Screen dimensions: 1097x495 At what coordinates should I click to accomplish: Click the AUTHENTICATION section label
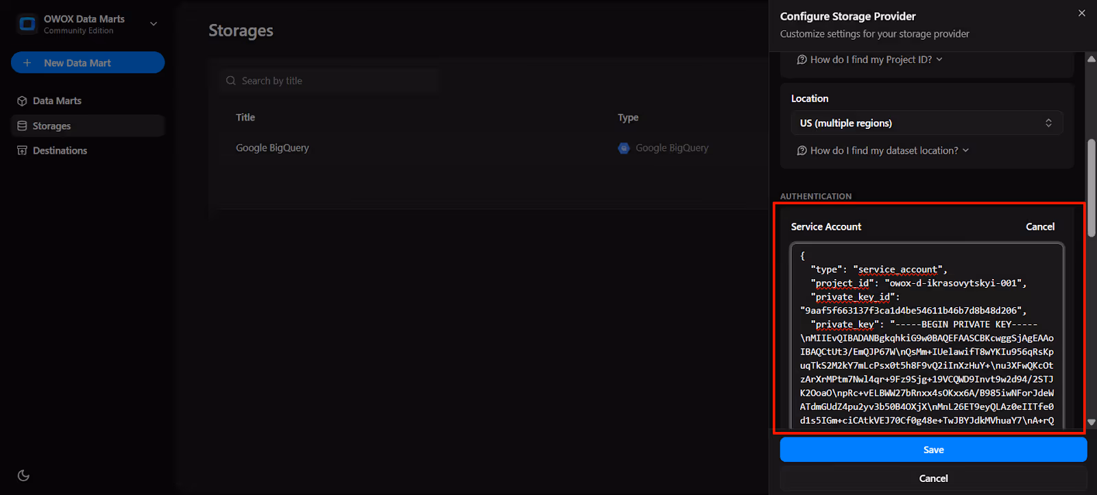tap(816, 197)
